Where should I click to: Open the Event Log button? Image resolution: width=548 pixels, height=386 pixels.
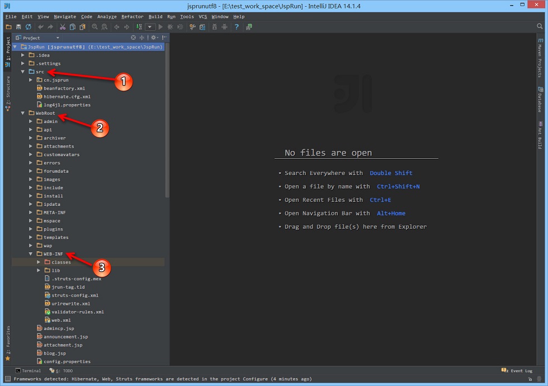tap(517, 370)
